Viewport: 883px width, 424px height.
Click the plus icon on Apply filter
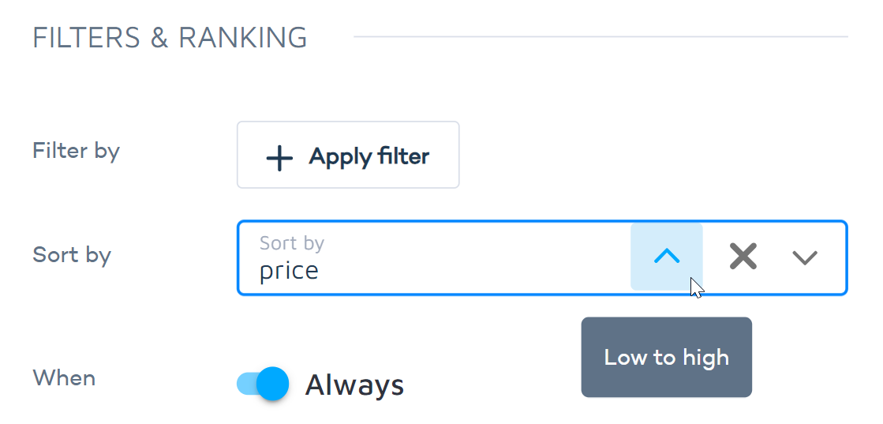pos(279,157)
